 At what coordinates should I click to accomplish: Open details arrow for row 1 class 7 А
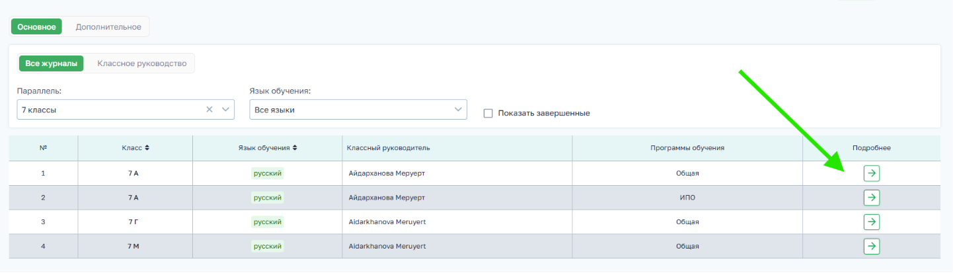(872, 173)
